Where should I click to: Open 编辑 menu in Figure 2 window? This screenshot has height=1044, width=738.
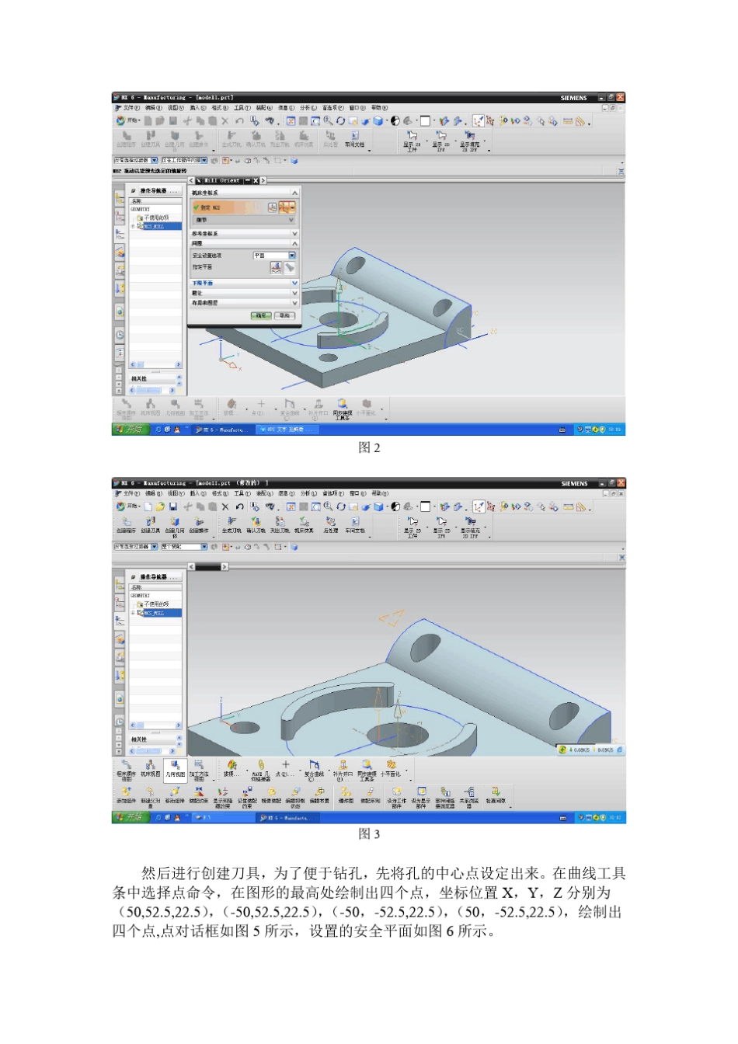point(154,108)
